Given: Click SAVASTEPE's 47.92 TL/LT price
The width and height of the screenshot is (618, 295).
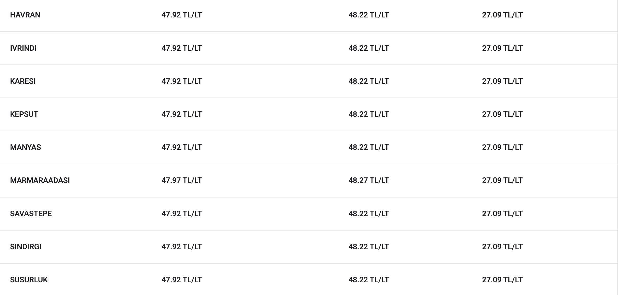Looking at the screenshot, I should pyautogui.click(x=182, y=214).
